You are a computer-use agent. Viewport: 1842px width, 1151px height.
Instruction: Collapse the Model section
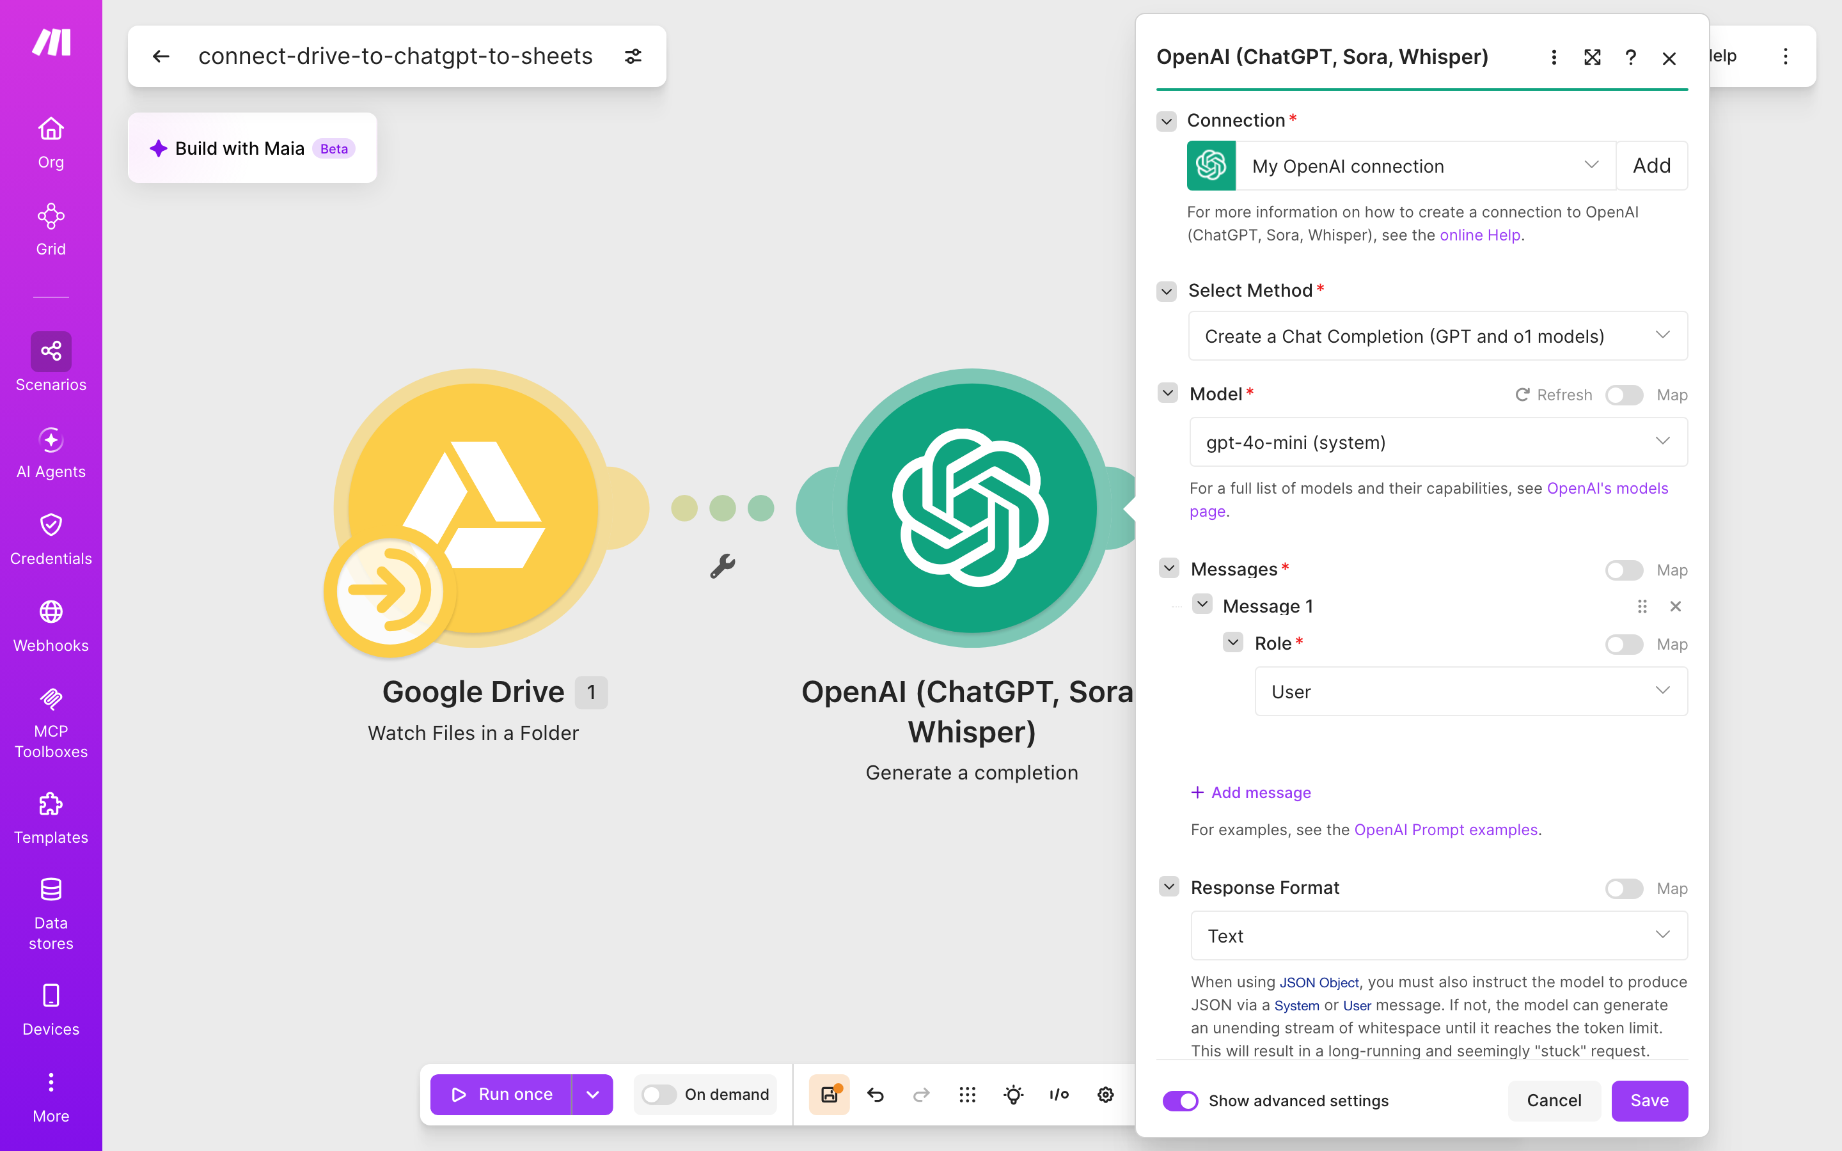(x=1168, y=393)
